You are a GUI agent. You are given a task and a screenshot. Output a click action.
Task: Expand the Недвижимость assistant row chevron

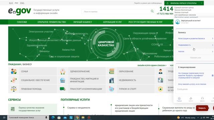tap(213, 45)
